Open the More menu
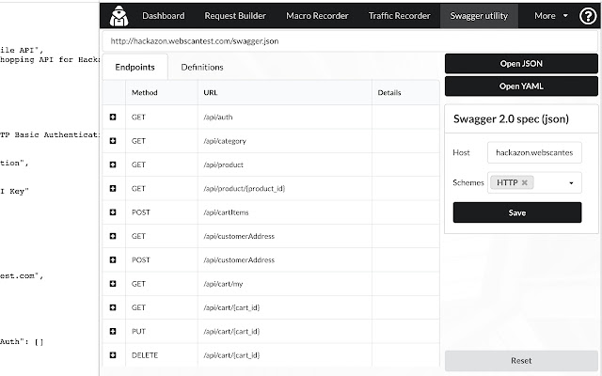602x376 pixels. [550, 16]
